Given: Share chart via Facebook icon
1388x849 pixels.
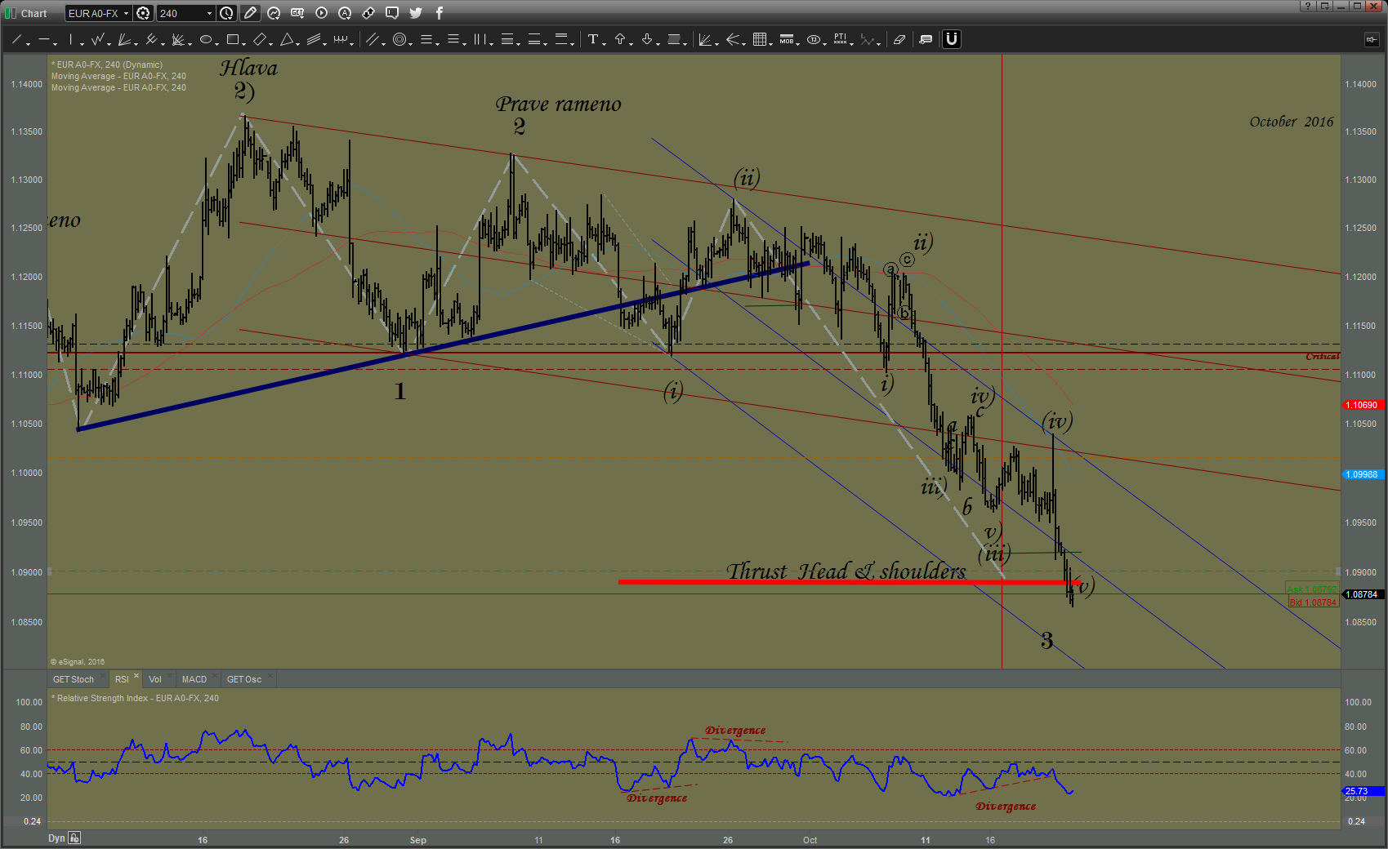Looking at the screenshot, I should (440, 13).
